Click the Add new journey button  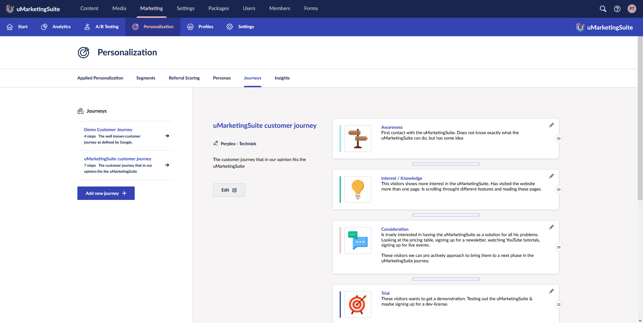tap(106, 193)
